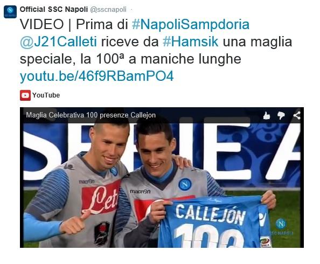The image size is (320, 264).
Task: Open the #NapoliSampdoria hashtag
Action: pos(191,24)
